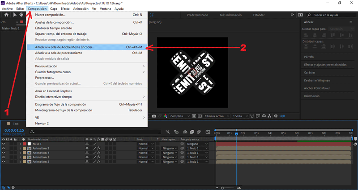Open the Archivo menu
The image size is (358, 190).
click(x=7, y=8)
